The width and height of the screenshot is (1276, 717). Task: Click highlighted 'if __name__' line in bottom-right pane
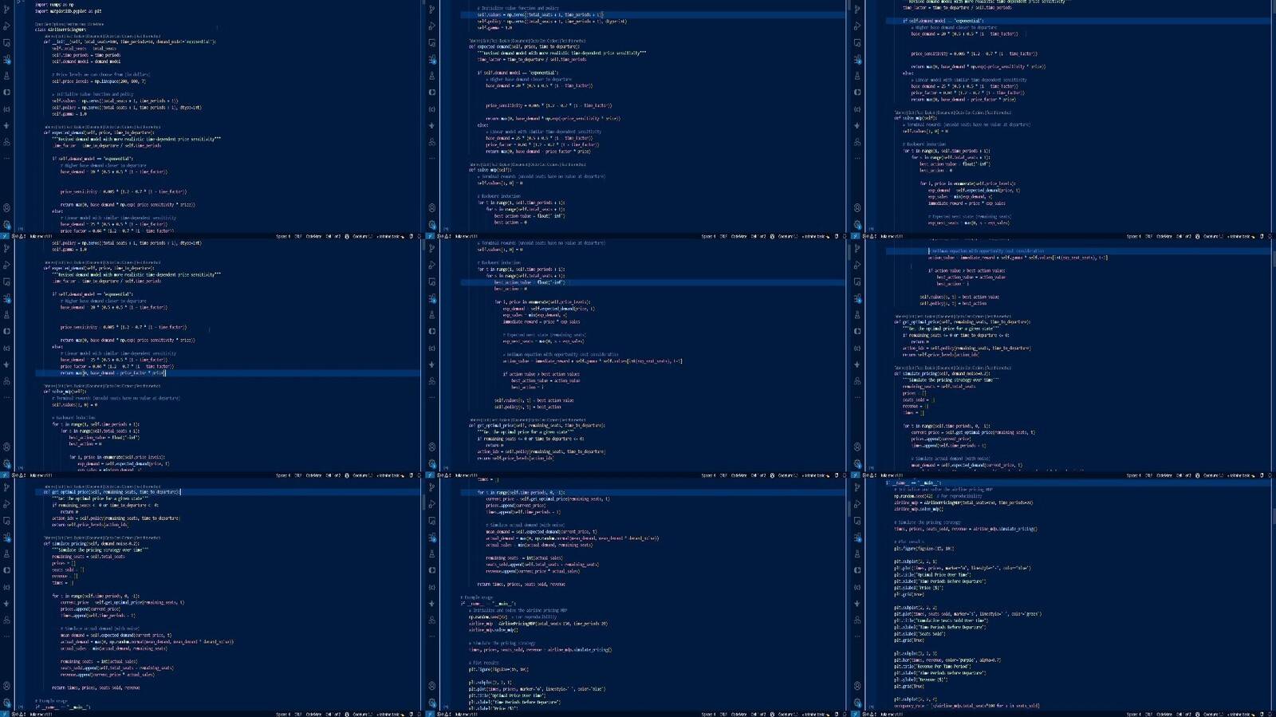(1078, 483)
